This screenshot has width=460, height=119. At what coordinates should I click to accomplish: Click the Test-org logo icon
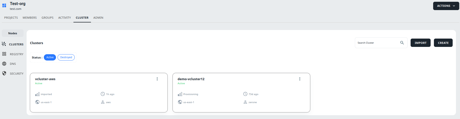click(4, 5)
